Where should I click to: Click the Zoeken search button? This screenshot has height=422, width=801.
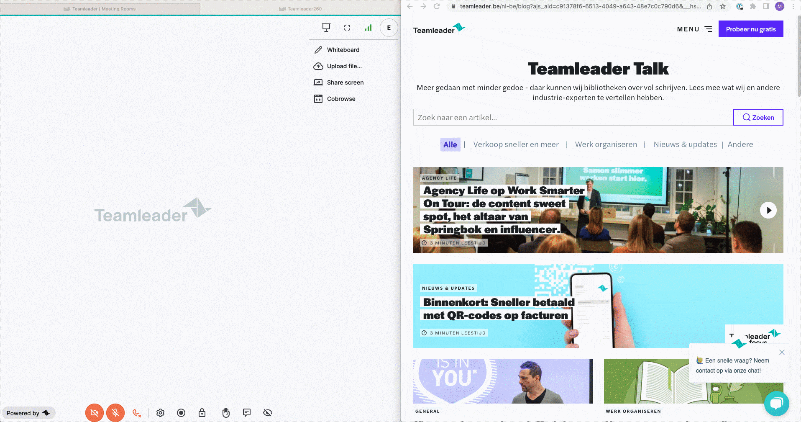758,117
